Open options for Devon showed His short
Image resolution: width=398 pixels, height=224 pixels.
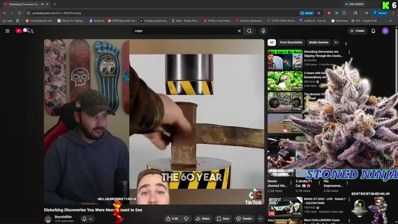point(291,183)
